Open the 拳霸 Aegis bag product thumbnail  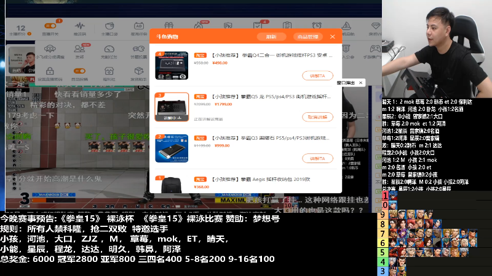point(172,185)
